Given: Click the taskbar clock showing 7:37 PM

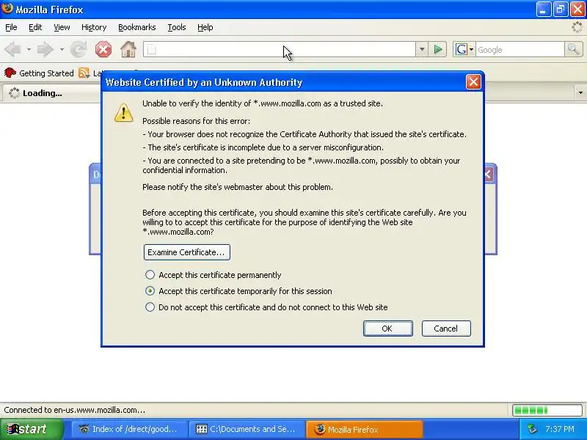Looking at the screenshot, I should (x=560, y=429).
